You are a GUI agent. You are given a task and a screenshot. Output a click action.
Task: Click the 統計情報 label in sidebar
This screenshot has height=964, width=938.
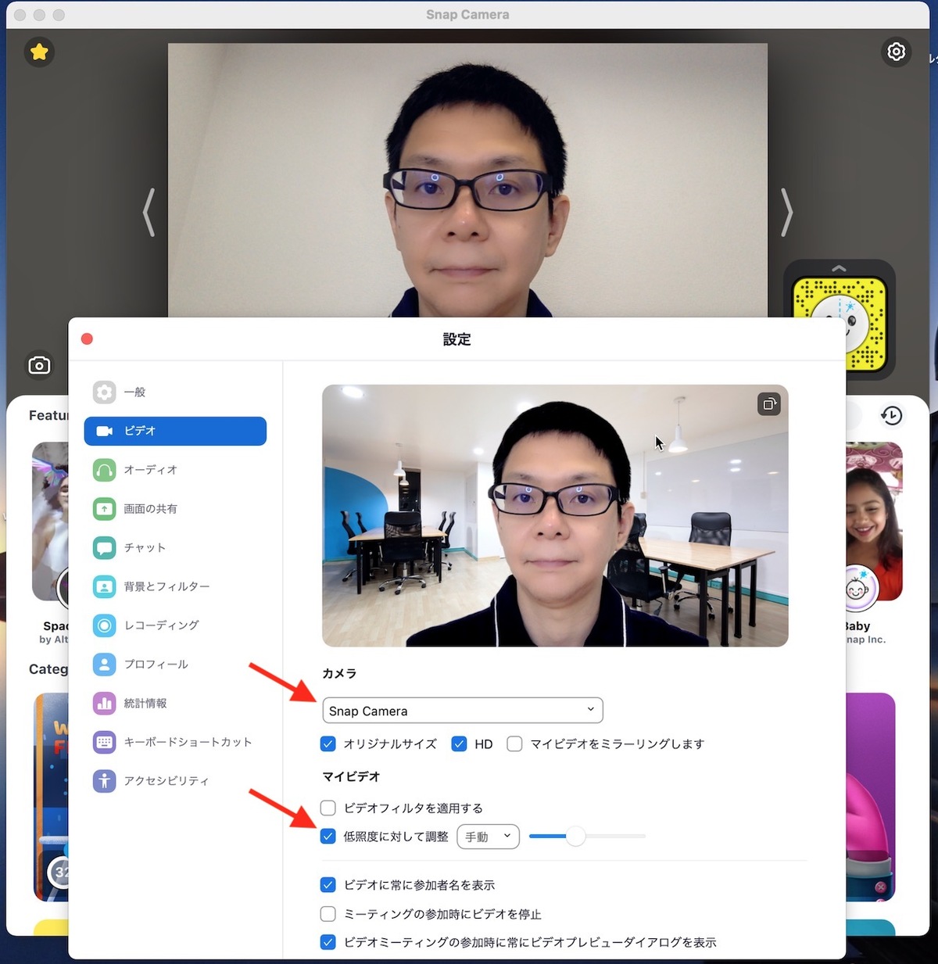(145, 703)
